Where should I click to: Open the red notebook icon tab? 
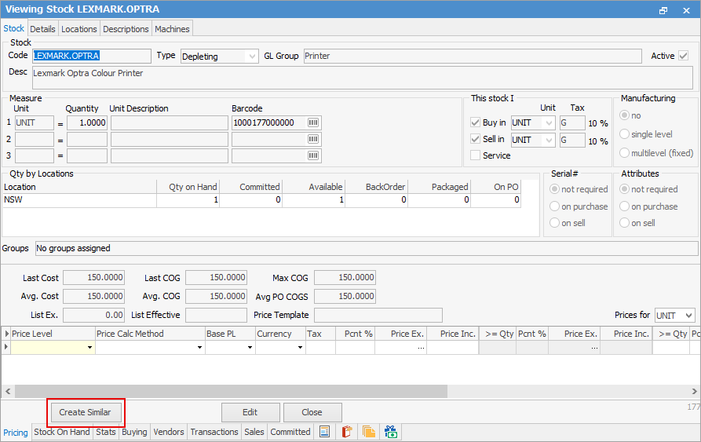click(346, 432)
